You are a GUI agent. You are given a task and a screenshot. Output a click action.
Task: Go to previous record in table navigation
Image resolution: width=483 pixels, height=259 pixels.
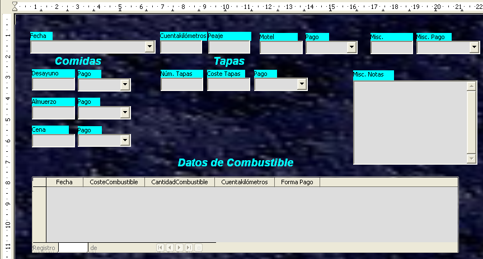(x=170, y=247)
